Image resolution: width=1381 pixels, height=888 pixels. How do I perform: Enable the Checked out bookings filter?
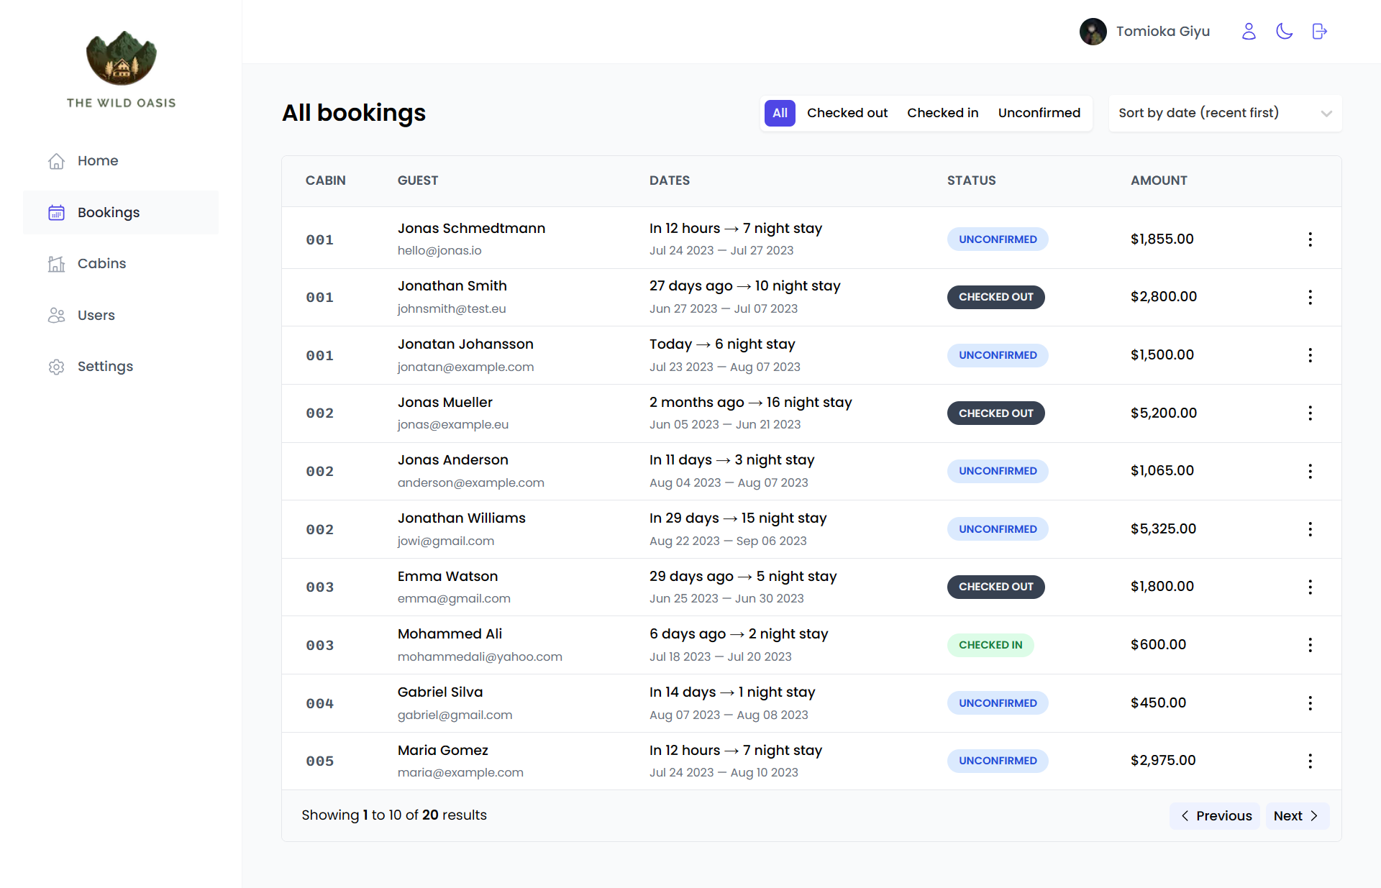point(847,113)
